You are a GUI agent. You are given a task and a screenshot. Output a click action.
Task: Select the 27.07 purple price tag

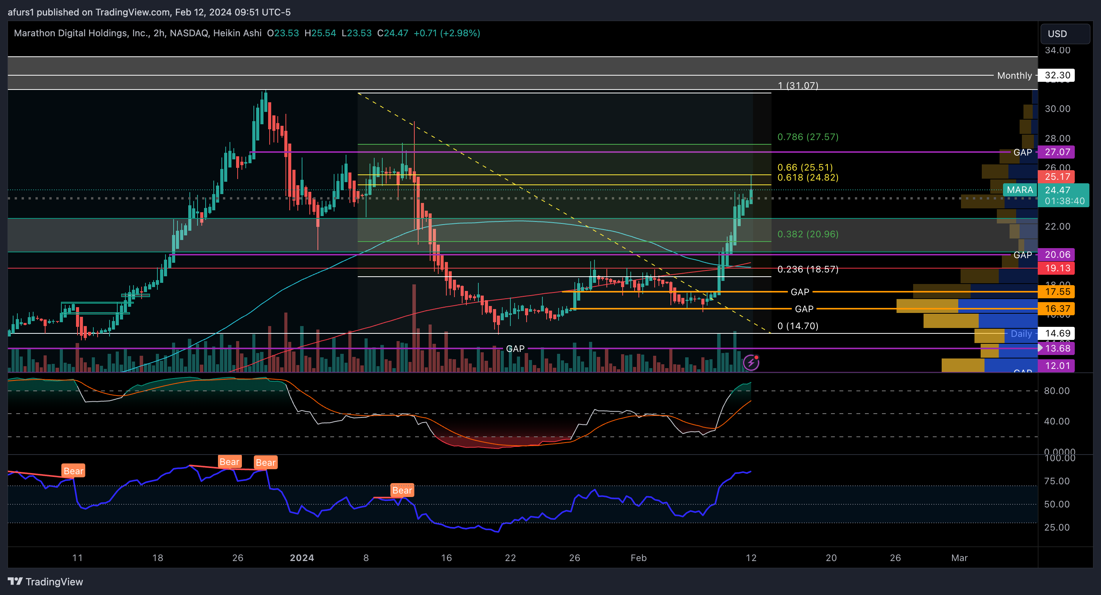pyautogui.click(x=1056, y=152)
